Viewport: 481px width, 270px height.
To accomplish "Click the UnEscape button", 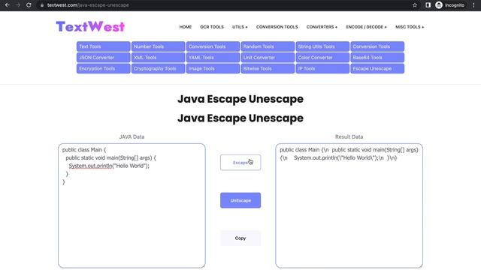I will pyautogui.click(x=240, y=200).
